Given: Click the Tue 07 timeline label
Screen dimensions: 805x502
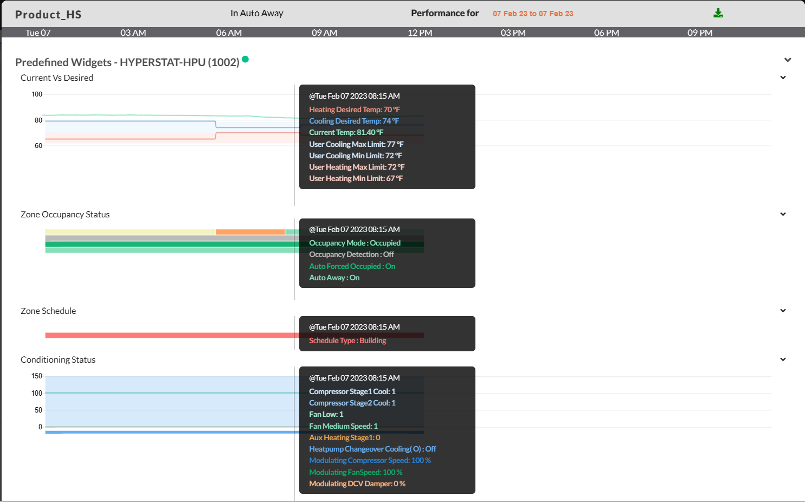Looking at the screenshot, I should pos(38,33).
